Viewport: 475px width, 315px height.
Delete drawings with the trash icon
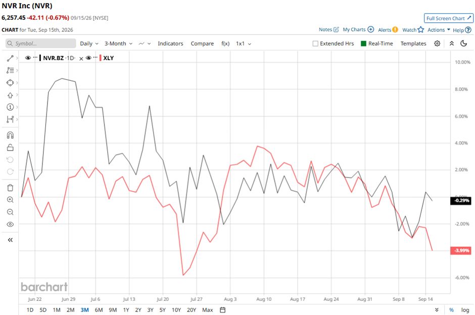click(x=10, y=188)
